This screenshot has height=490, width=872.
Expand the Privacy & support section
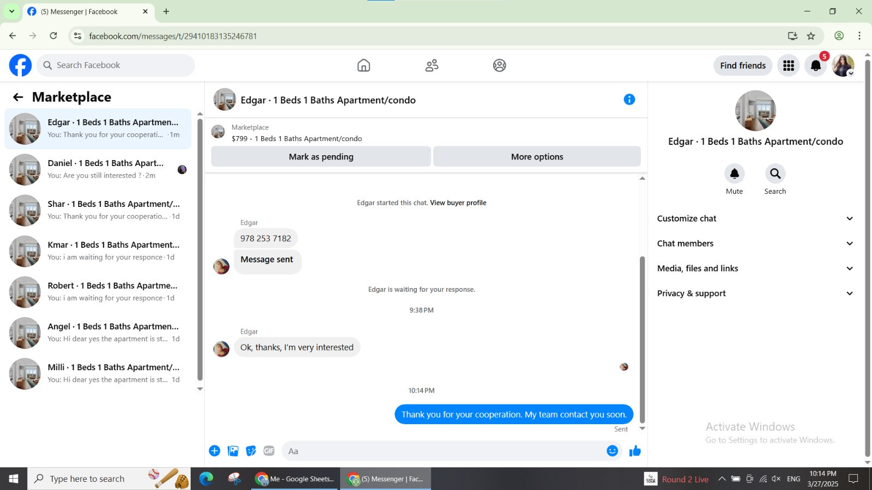pos(755,293)
